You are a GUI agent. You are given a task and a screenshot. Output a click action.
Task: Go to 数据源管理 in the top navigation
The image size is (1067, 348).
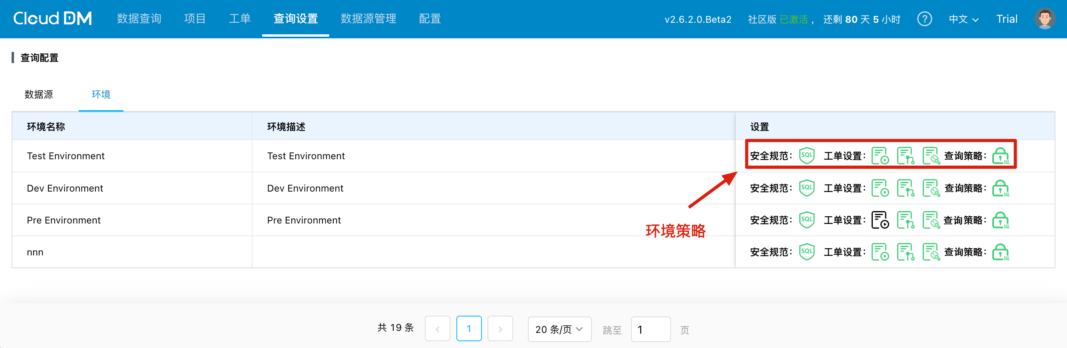368,19
